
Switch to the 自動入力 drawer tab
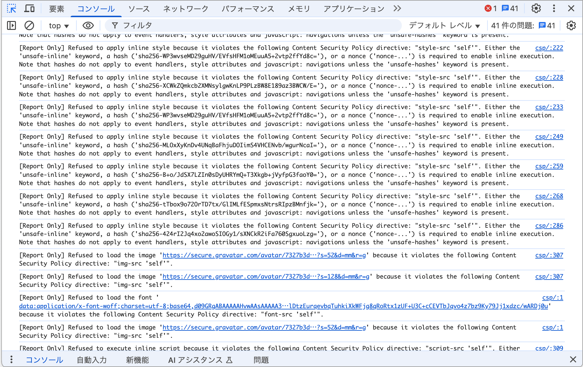point(92,360)
